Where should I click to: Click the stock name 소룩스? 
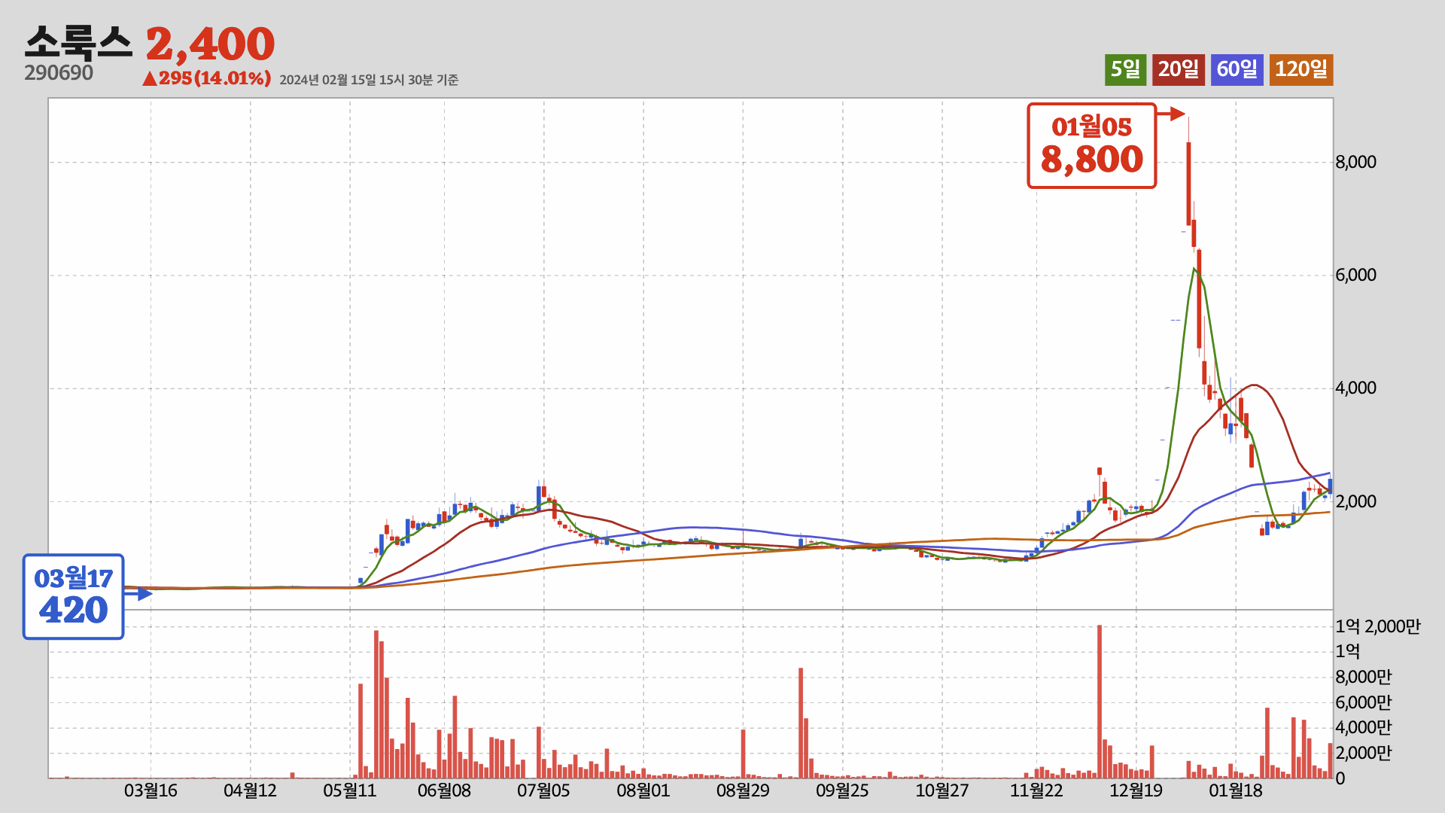point(78,44)
